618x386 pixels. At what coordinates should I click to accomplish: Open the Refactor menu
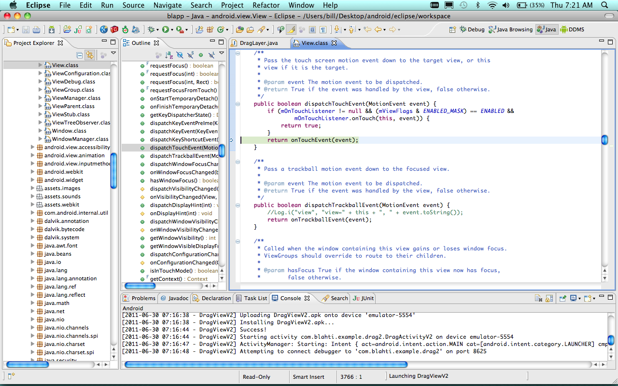266,5
